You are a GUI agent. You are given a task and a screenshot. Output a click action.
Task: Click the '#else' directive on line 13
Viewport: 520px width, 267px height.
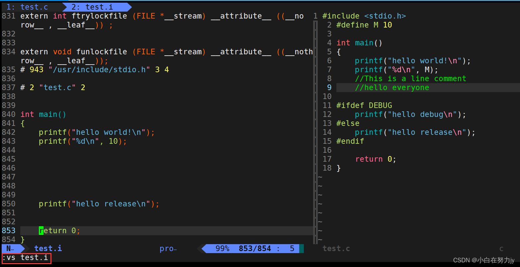[x=348, y=123]
